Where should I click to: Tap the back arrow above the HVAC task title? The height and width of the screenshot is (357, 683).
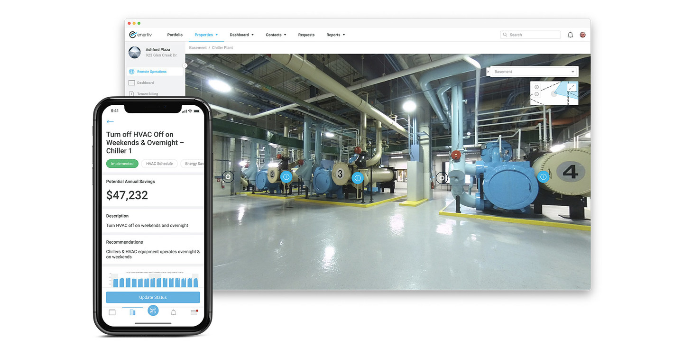(110, 121)
